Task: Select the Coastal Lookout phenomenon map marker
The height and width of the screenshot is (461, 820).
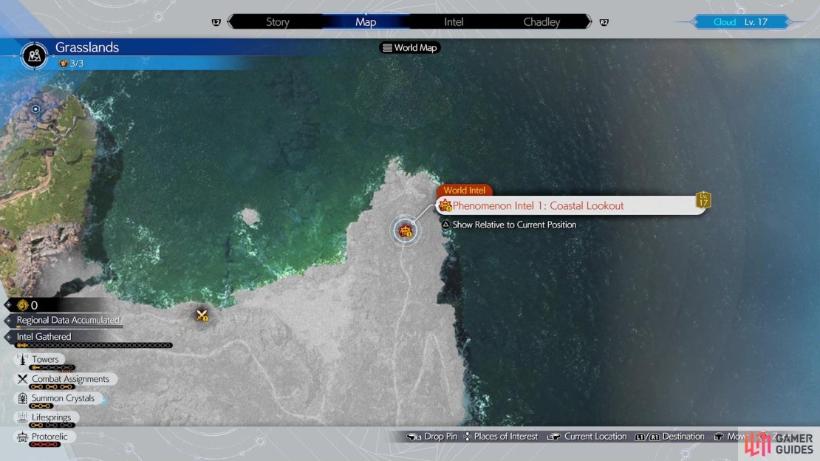Action: pos(406,230)
